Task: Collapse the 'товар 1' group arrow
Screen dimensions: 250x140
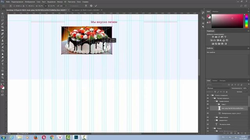Action: (x=217, y=104)
